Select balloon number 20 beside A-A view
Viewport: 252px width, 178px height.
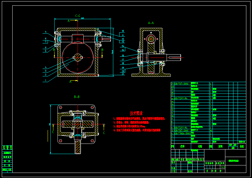[x=123, y=71]
